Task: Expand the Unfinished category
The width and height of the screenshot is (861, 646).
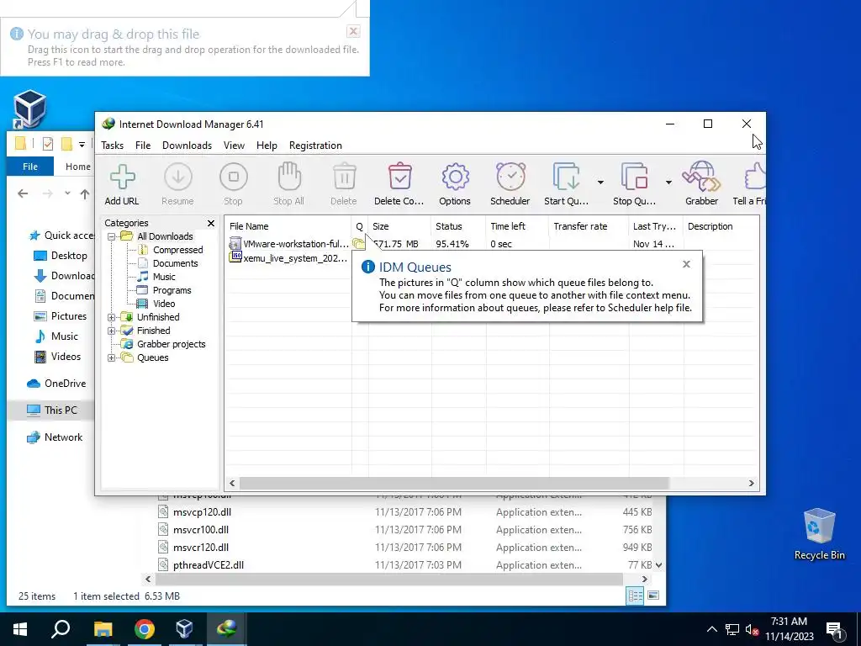Action: pos(112,317)
